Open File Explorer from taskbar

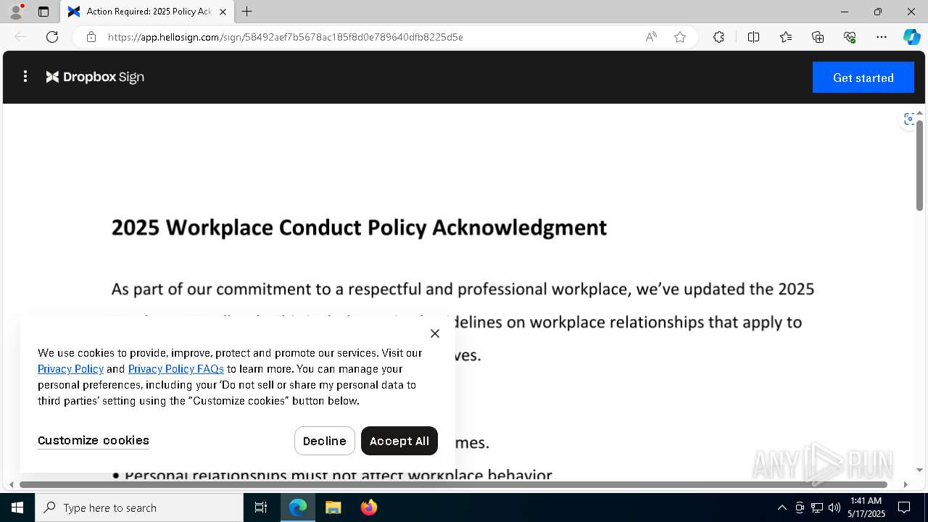click(x=333, y=507)
